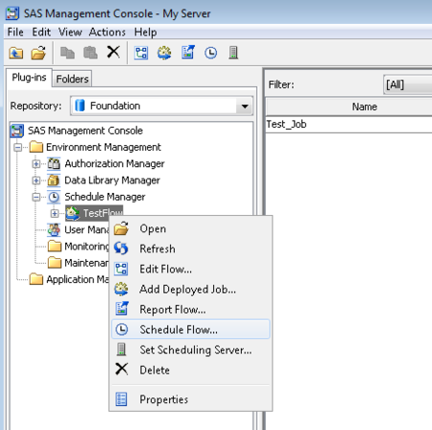Choose Open from the context menu
The height and width of the screenshot is (430, 432).
pyautogui.click(x=190, y=228)
